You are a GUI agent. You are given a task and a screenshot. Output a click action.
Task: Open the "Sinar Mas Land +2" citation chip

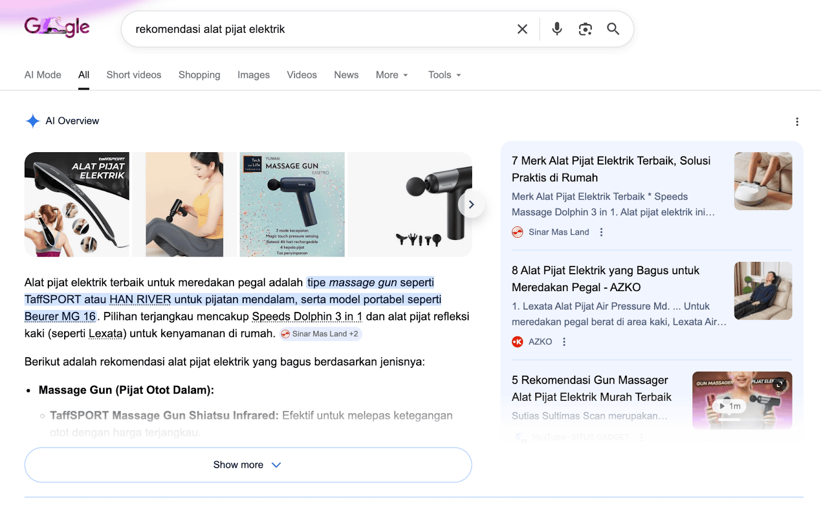coord(321,334)
